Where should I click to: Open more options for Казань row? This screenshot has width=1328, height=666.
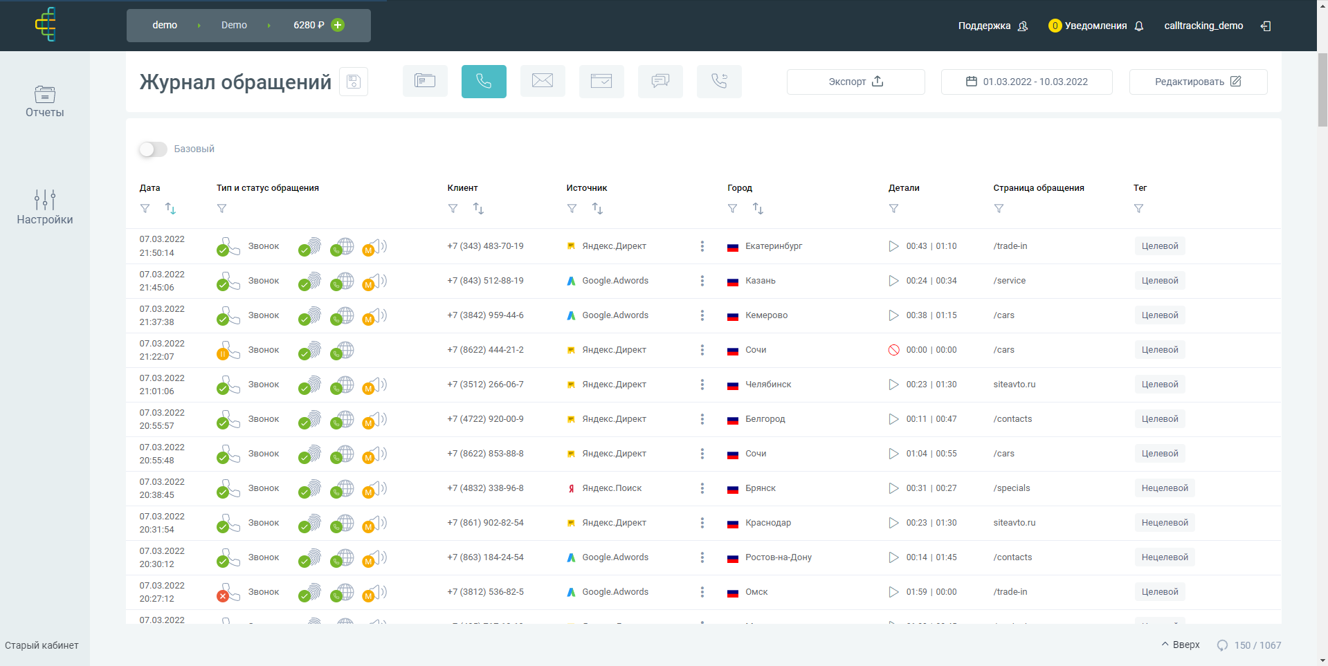(x=702, y=281)
